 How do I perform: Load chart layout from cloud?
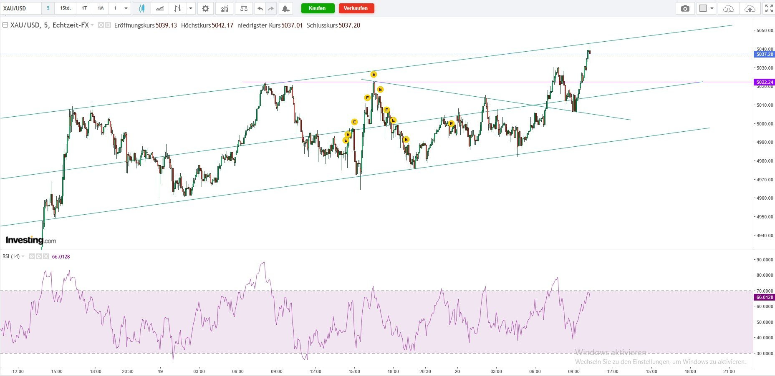(728, 8)
